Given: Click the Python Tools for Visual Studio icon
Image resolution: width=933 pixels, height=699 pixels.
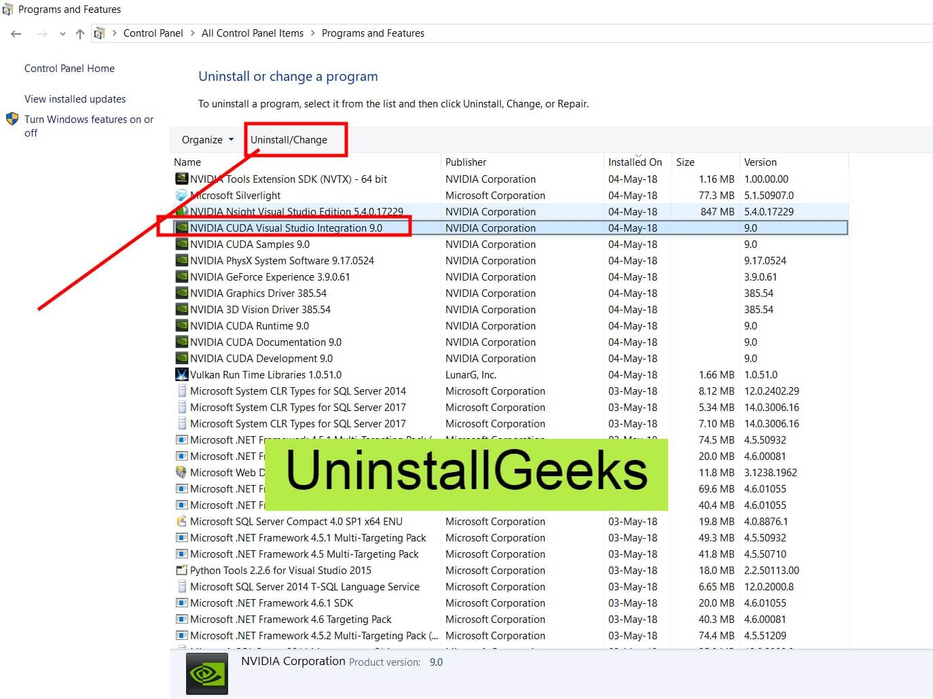Looking at the screenshot, I should [x=181, y=570].
